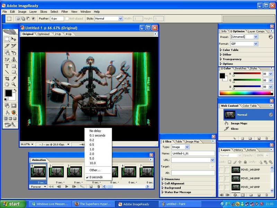Expand the Color Table section
Screen dimensions: 277x208
(x=221, y=50)
